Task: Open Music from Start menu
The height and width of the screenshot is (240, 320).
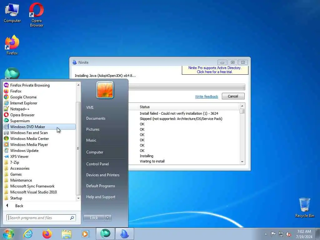Action: click(x=91, y=140)
